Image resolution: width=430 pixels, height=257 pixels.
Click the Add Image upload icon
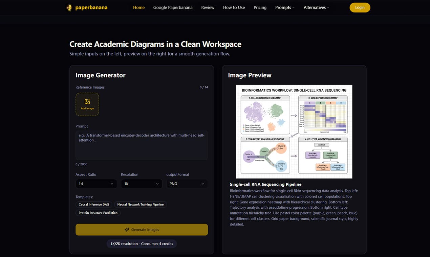[87, 102]
